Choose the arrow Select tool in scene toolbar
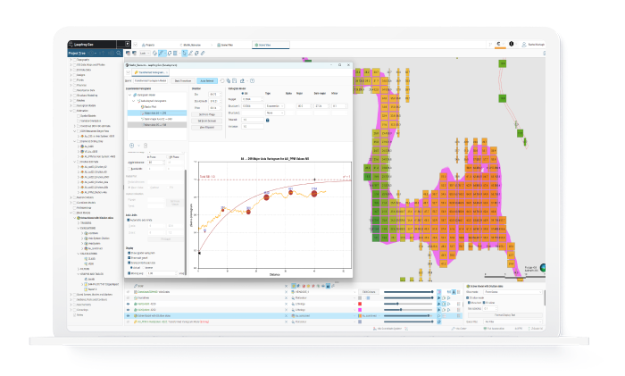This screenshot has width=625, height=376. click(x=184, y=54)
